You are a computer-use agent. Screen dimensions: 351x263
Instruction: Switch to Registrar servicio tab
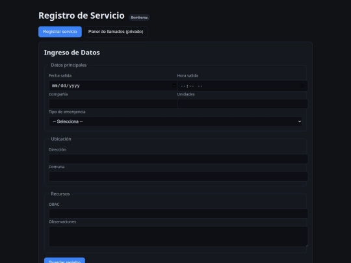(x=60, y=32)
